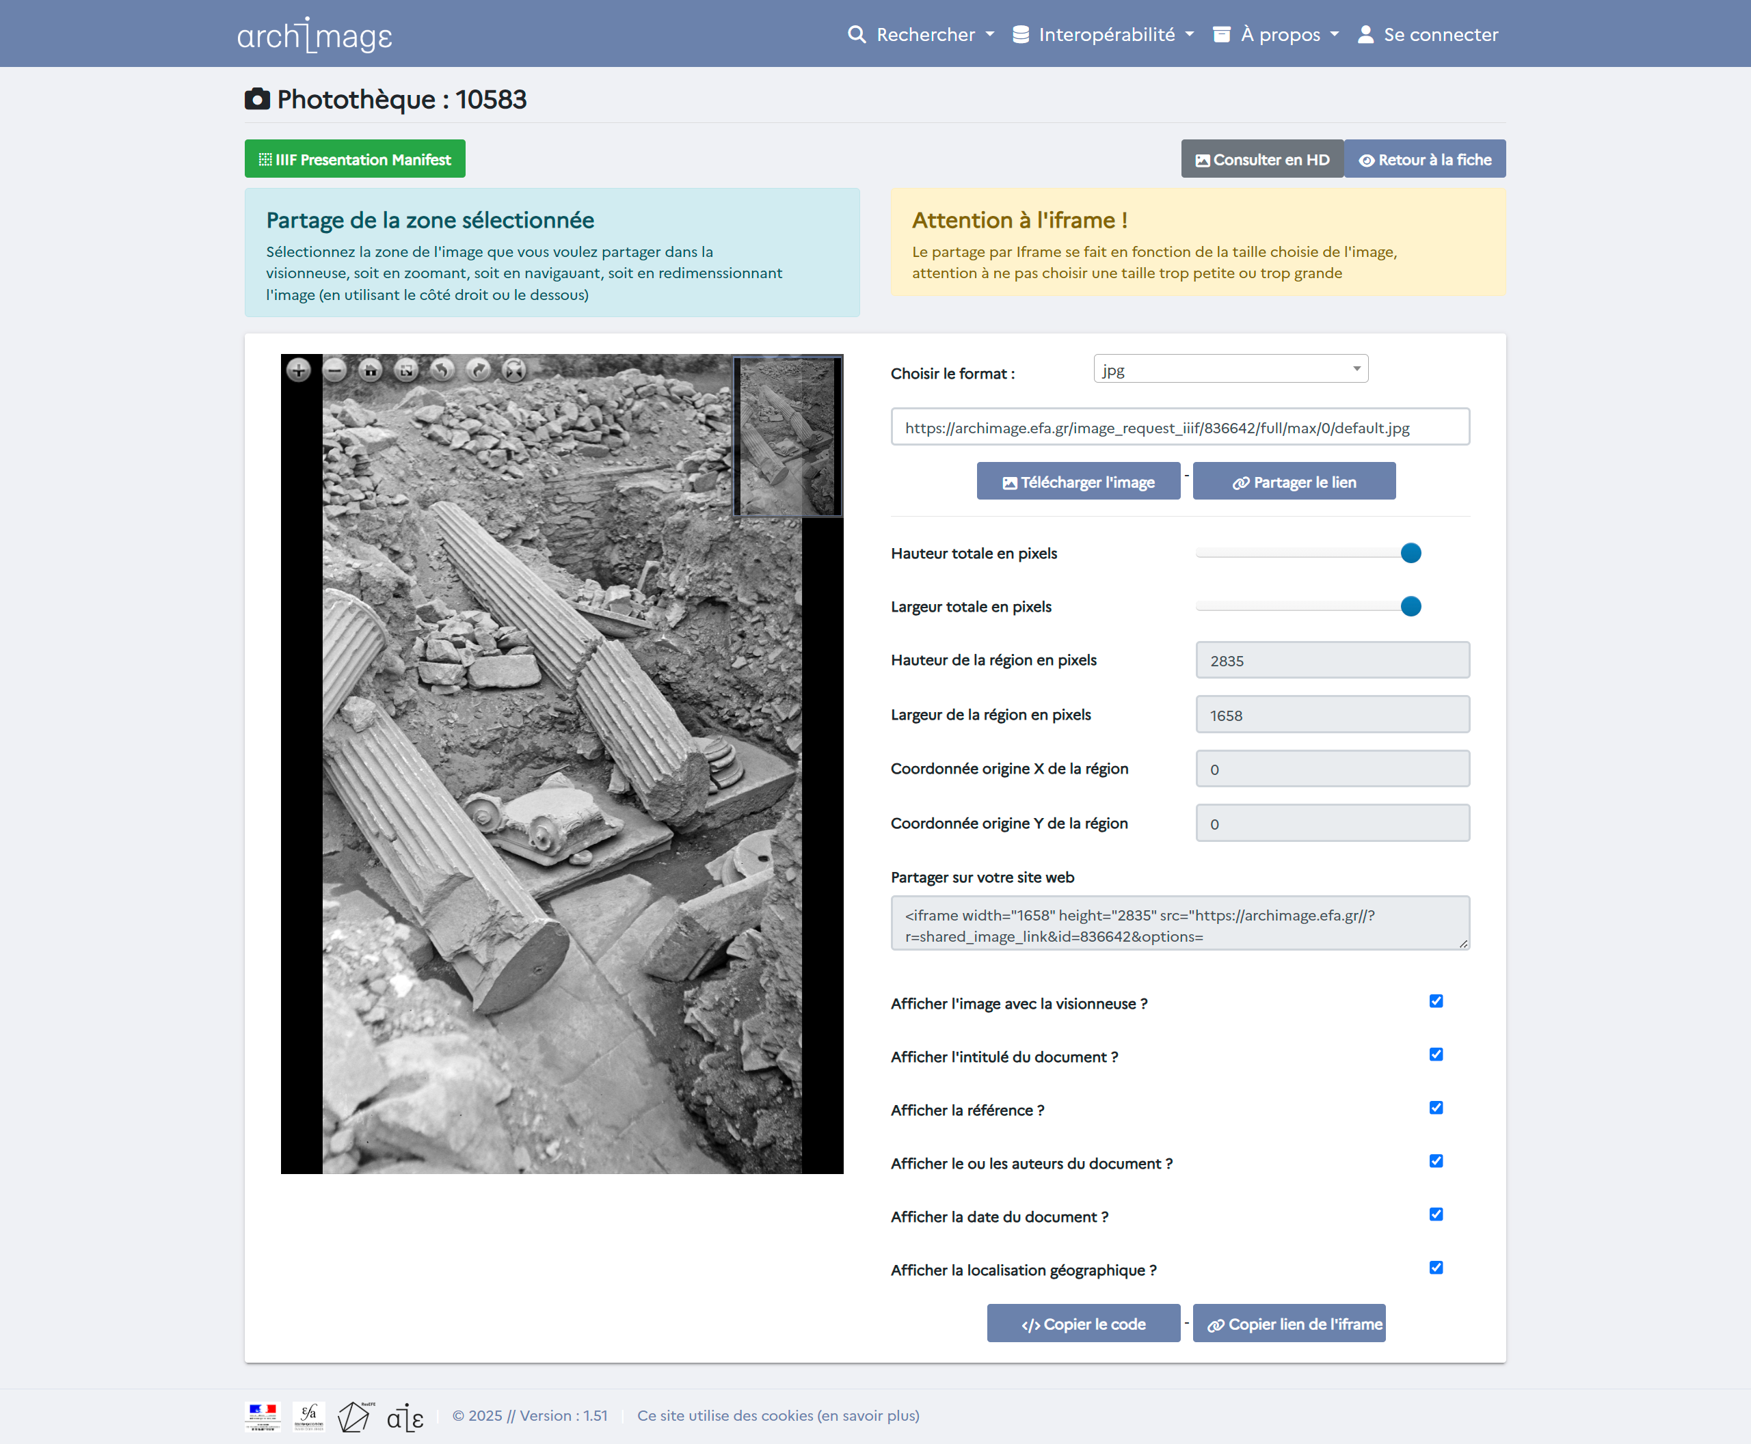This screenshot has width=1751, height=1444.
Task: Click Télécharger l'image button
Action: (x=1078, y=482)
